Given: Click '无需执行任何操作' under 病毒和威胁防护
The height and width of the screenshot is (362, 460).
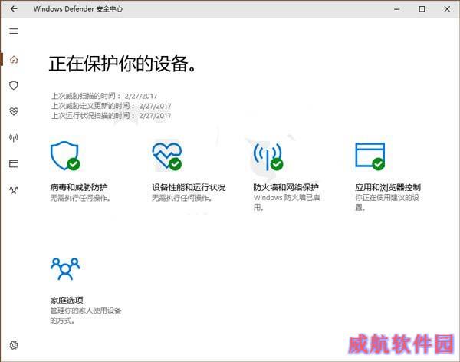Looking at the screenshot, I should [x=80, y=198].
